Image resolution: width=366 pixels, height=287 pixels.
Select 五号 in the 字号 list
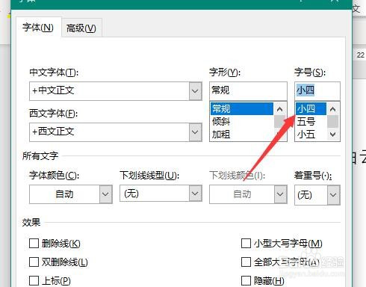tap(311, 122)
